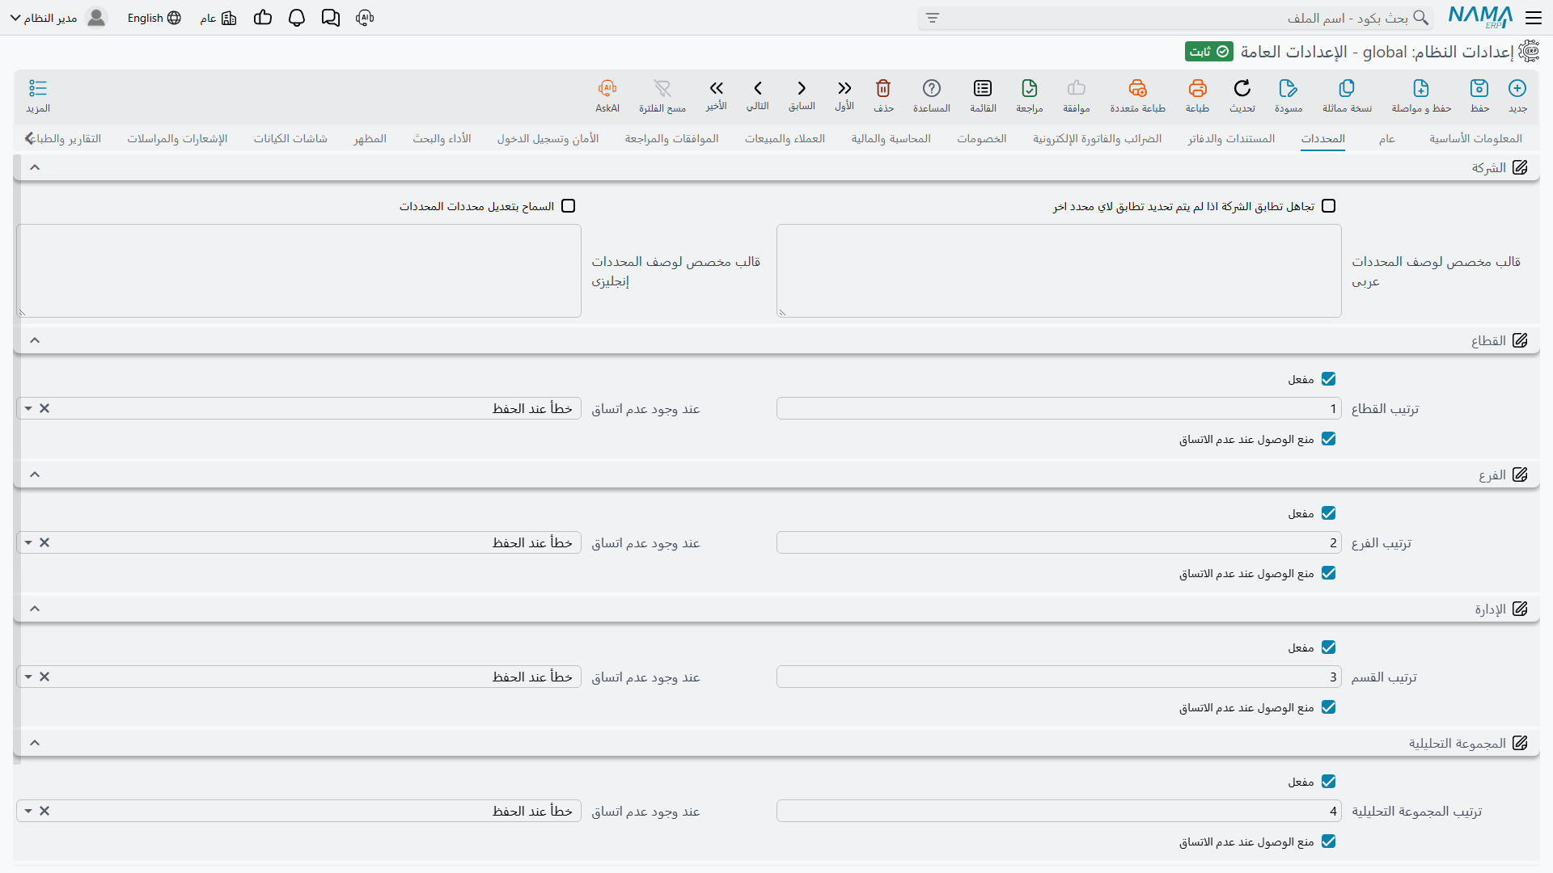This screenshot has width=1553, height=873.
Task: Open the طباعة متعددة (Multi print) icon
Action: tap(1138, 88)
